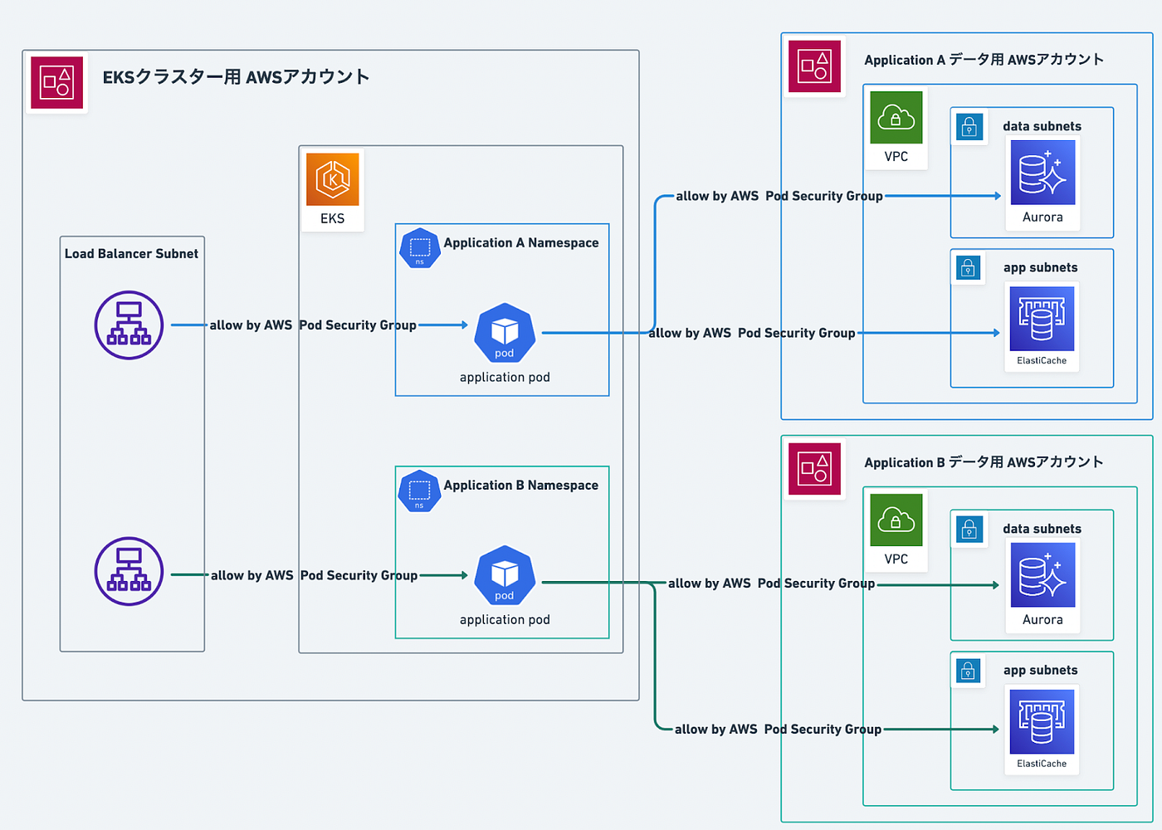Select the ns icon beside Application B Namespace
Screen dimensions: 1162x830
[x=419, y=491]
